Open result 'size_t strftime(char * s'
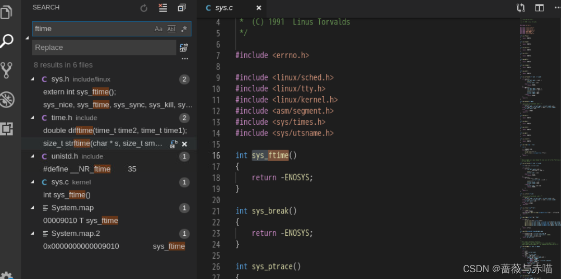Viewport: 561px width, 279px height. pyautogui.click(x=103, y=143)
